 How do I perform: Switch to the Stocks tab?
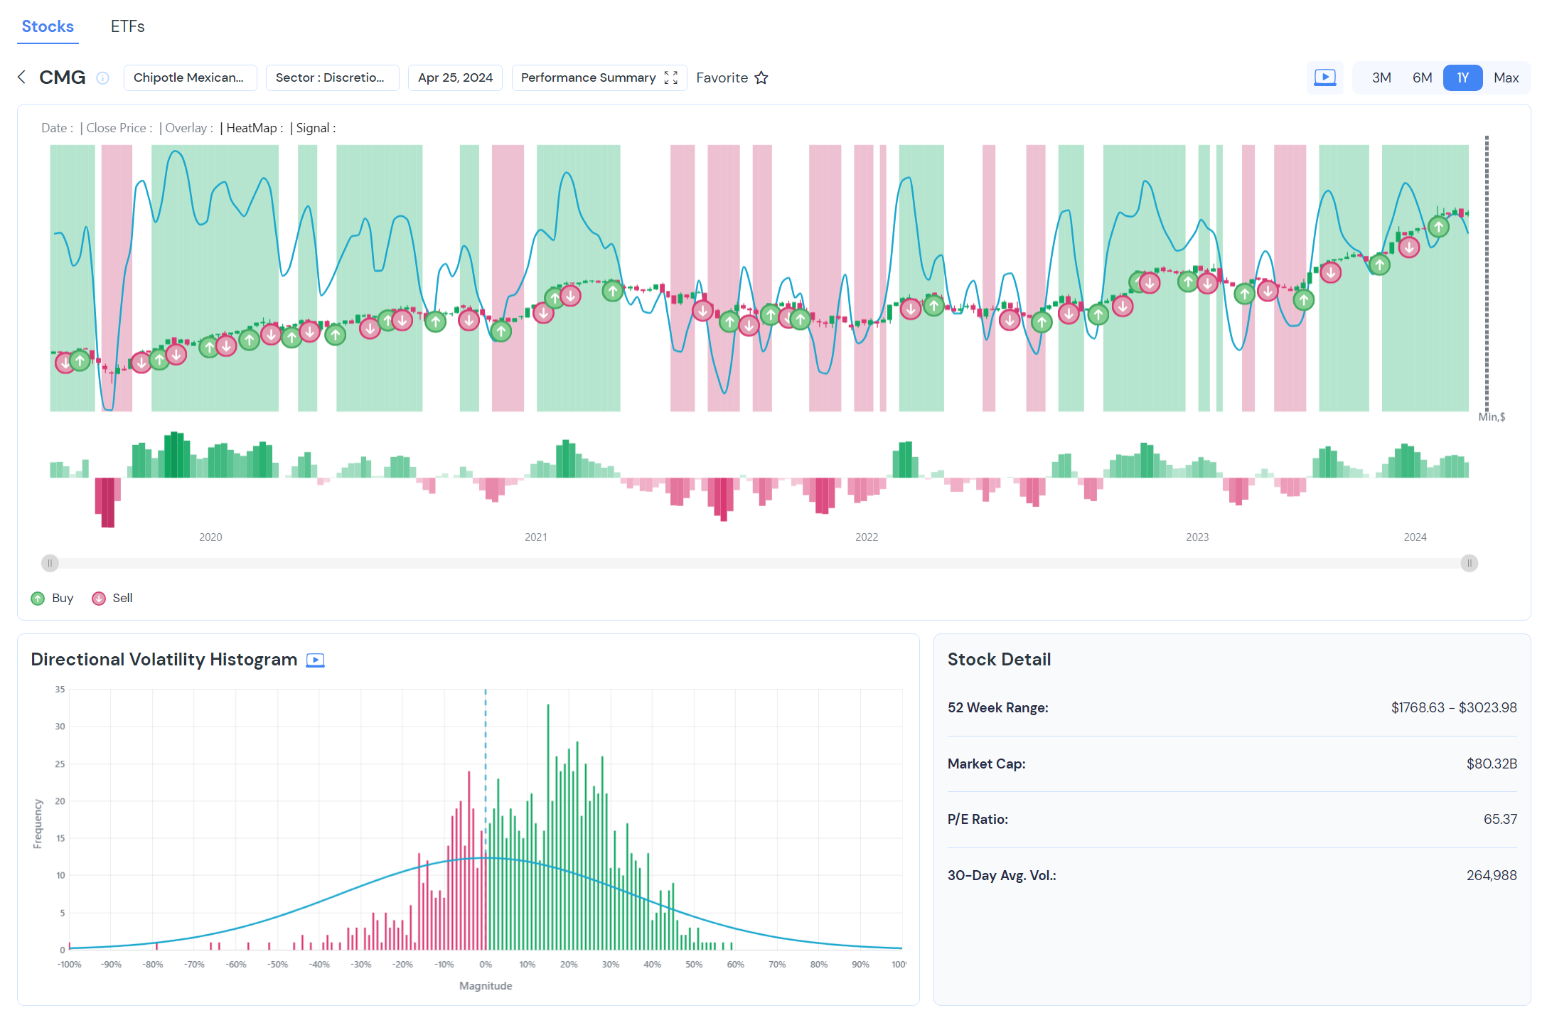pyautogui.click(x=48, y=27)
